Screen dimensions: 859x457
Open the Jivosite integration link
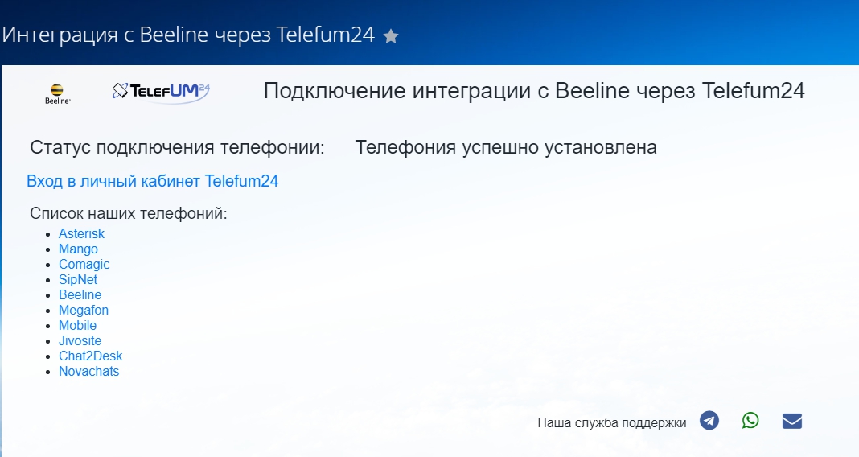pos(80,341)
